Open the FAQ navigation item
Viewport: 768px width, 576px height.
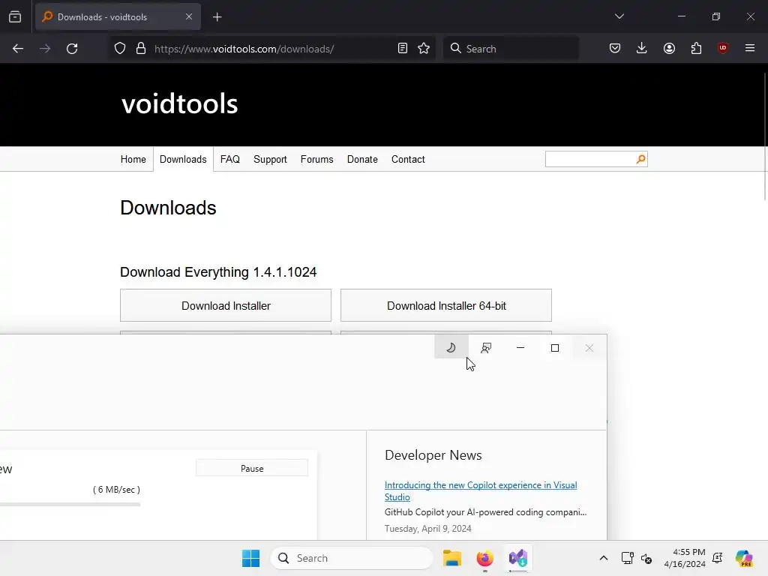click(x=229, y=159)
